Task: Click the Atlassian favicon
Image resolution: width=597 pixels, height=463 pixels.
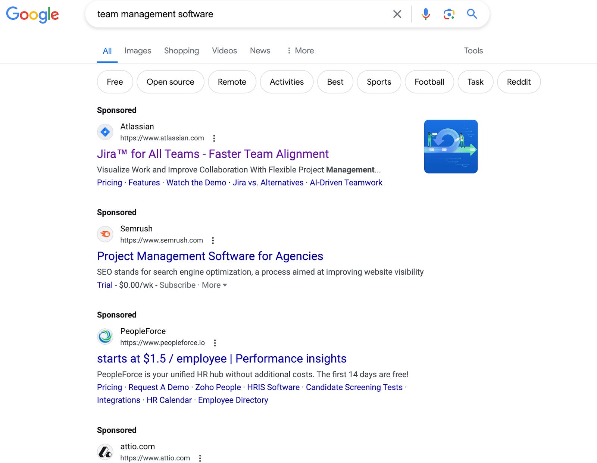Action: [105, 132]
